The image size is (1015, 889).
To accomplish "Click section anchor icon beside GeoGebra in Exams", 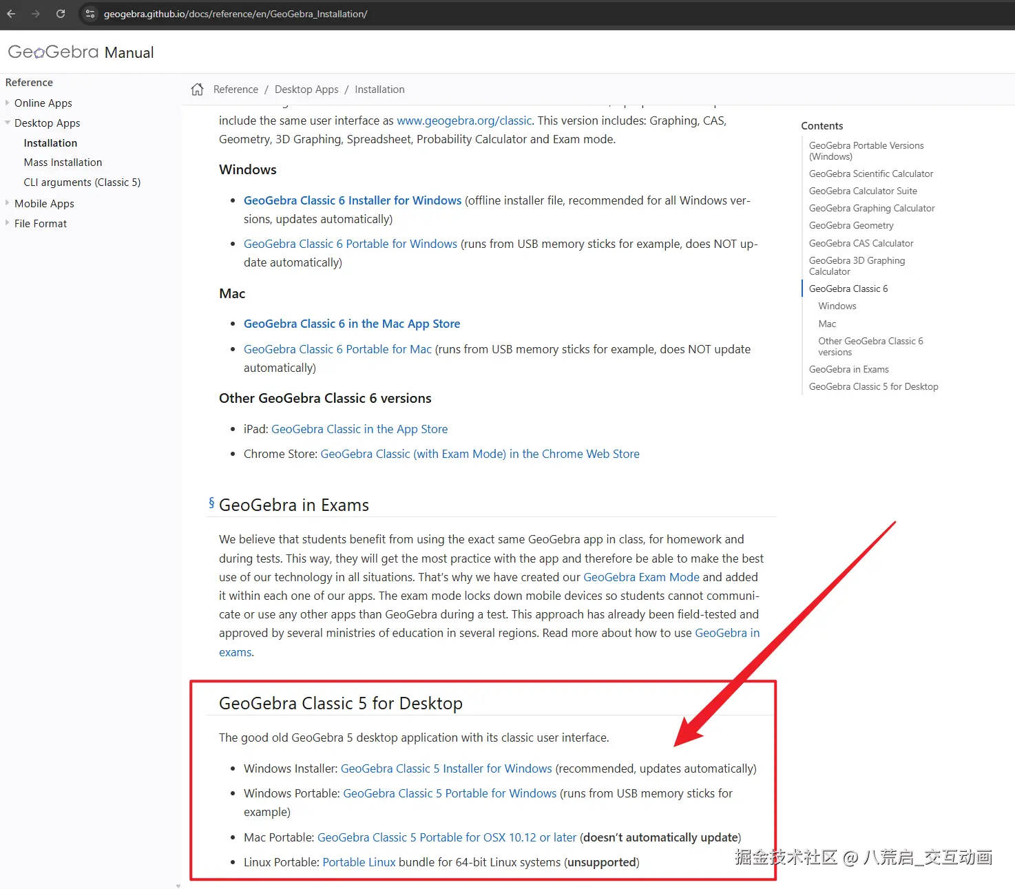I will (211, 503).
